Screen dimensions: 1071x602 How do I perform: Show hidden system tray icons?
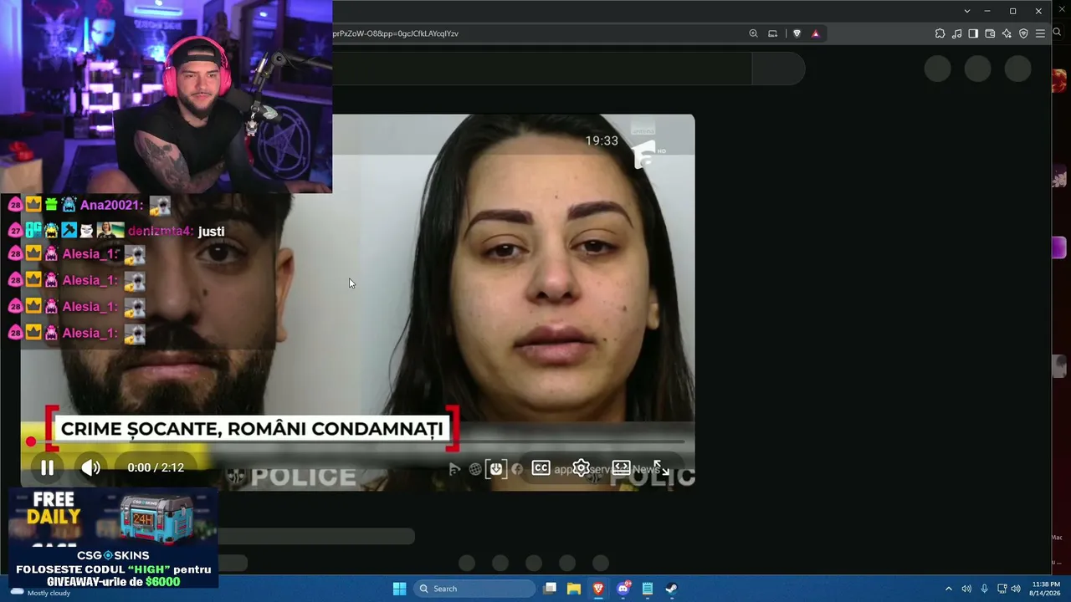pyautogui.click(x=948, y=589)
